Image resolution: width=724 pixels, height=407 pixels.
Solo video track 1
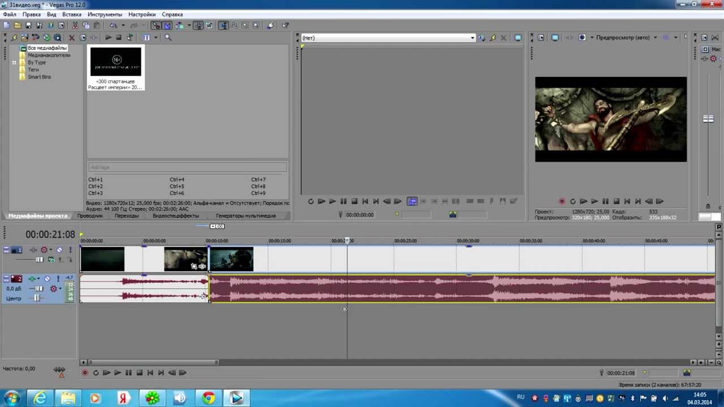(70, 250)
